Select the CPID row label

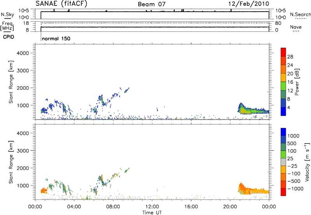coord(9,37)
